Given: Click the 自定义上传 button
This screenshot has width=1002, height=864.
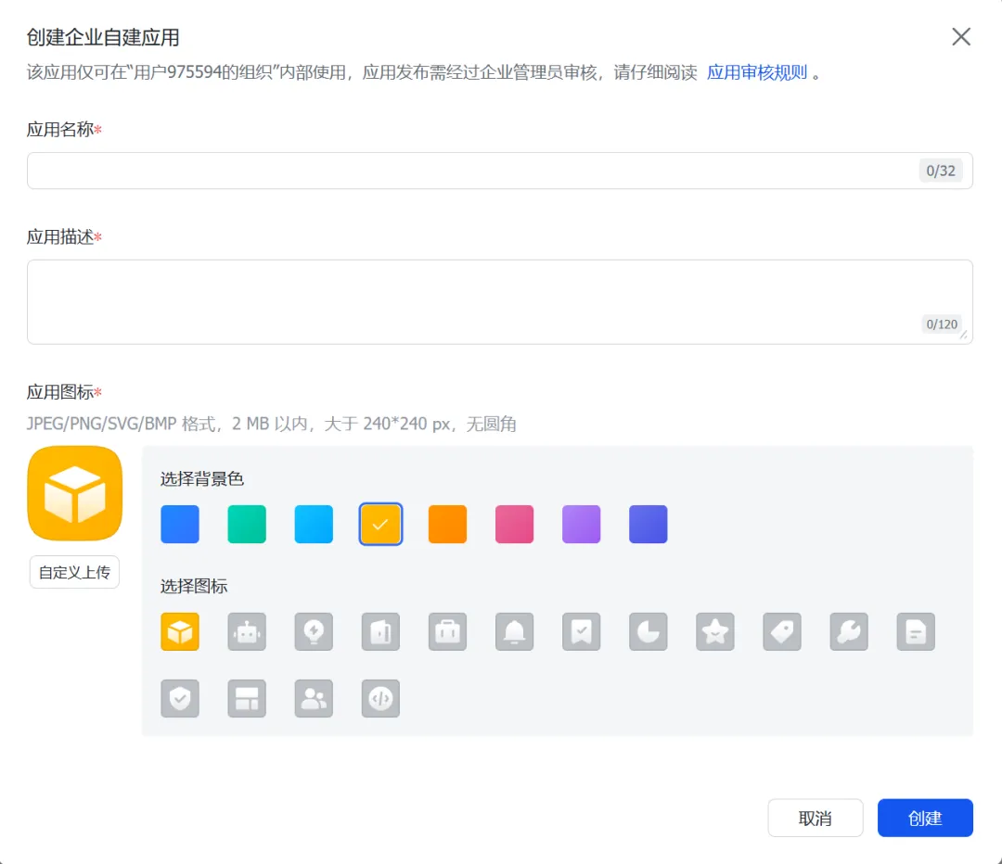Looking at the screenshot, I should point(74,572).
